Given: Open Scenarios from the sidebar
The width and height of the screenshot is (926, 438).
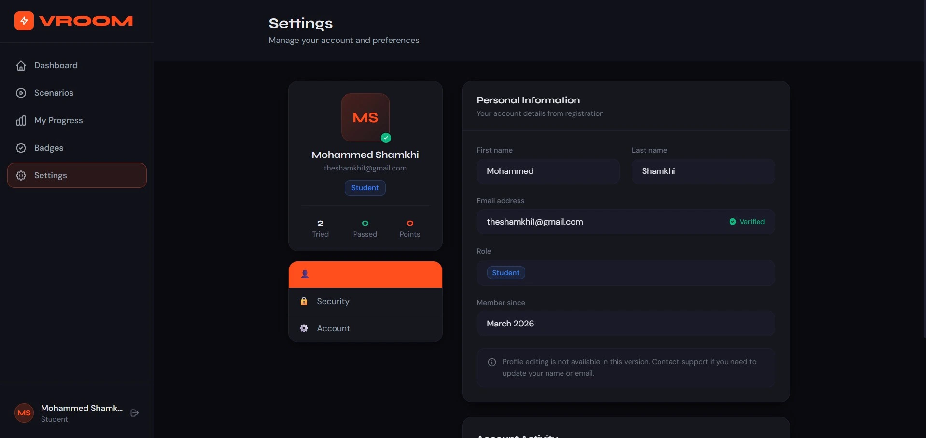Looking at the screenshot, I should pos(54,93).
